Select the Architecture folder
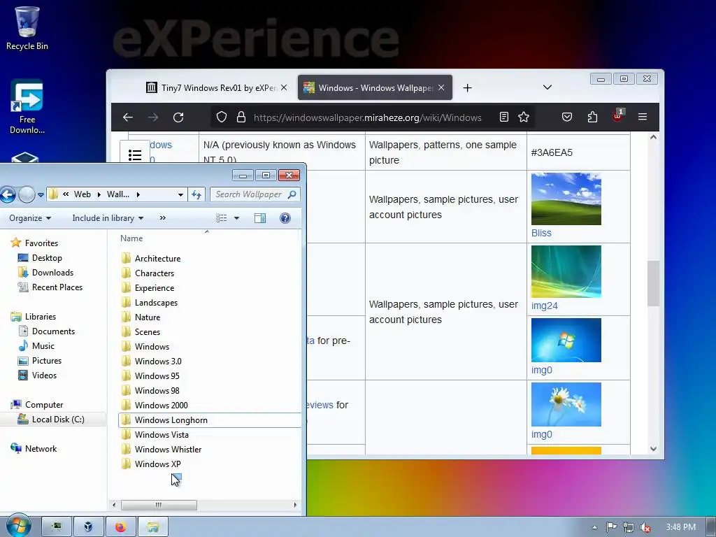716x537 pixels. click(x=157, y=259)
